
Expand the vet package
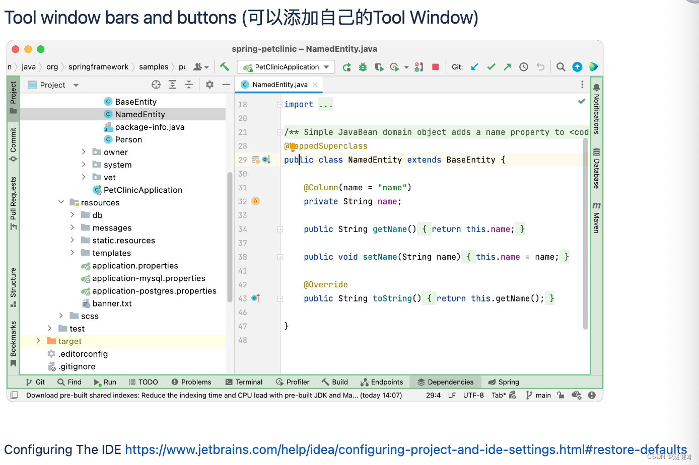(84, 177)
